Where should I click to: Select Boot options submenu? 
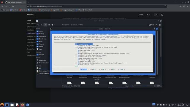point(85,52)
